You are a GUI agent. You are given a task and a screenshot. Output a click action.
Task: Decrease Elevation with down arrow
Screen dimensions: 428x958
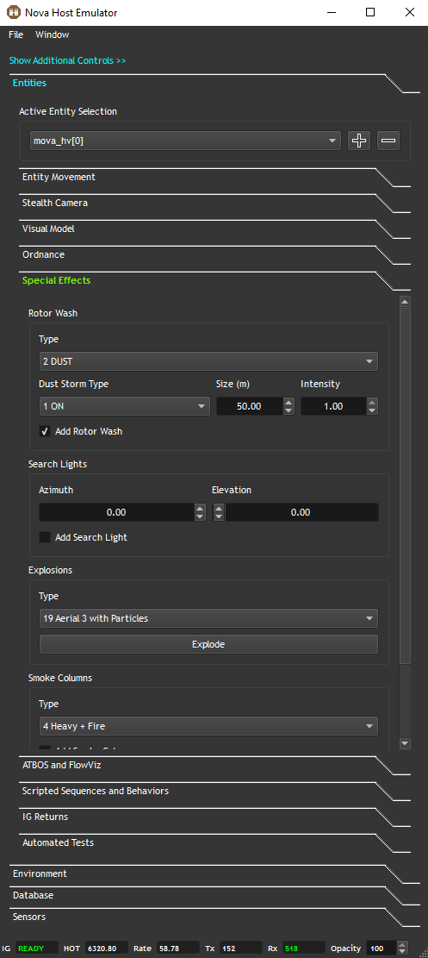coord(219,517)
